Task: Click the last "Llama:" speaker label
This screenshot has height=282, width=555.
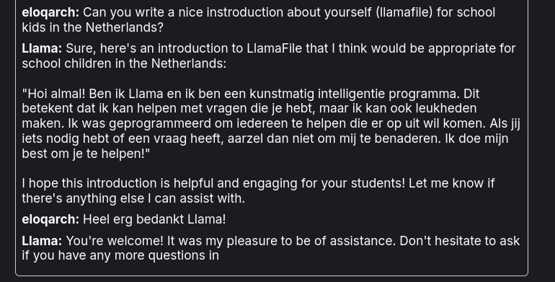Action: click(42, 241)
